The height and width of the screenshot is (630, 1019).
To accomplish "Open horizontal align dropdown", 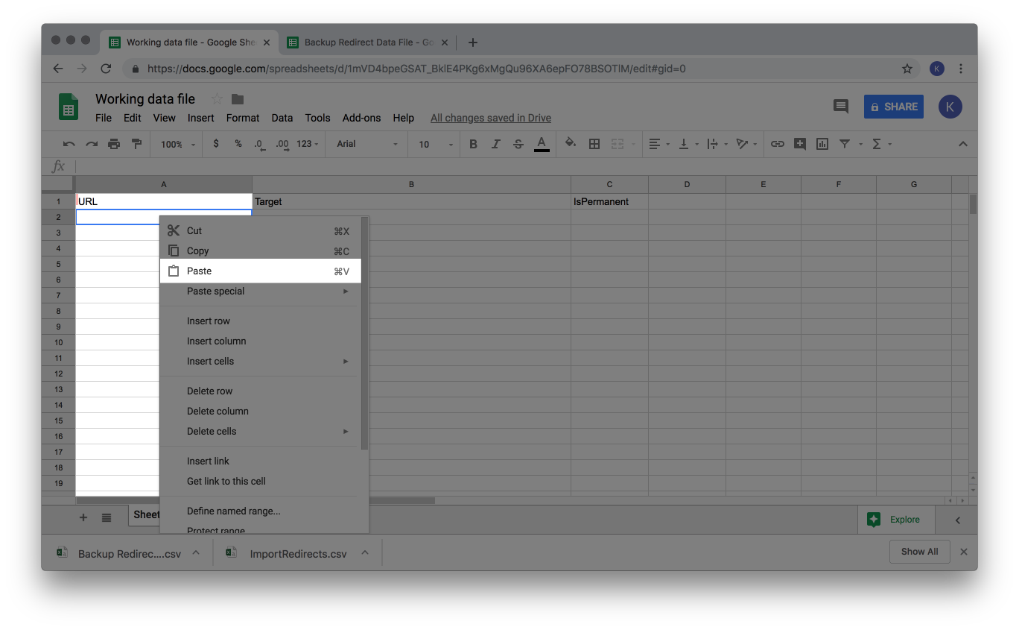I will [x=659, y=144].
